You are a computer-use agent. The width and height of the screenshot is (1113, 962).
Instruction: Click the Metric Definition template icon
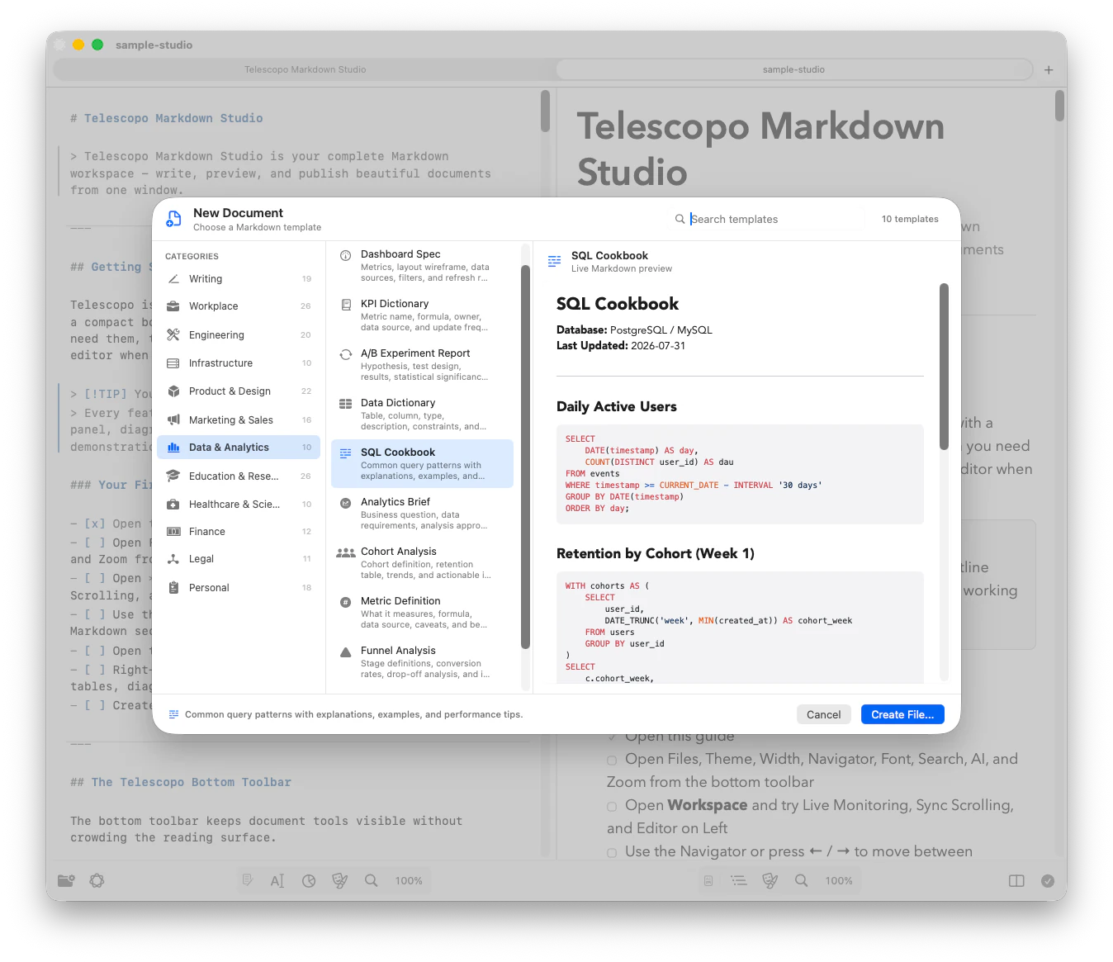346,602
